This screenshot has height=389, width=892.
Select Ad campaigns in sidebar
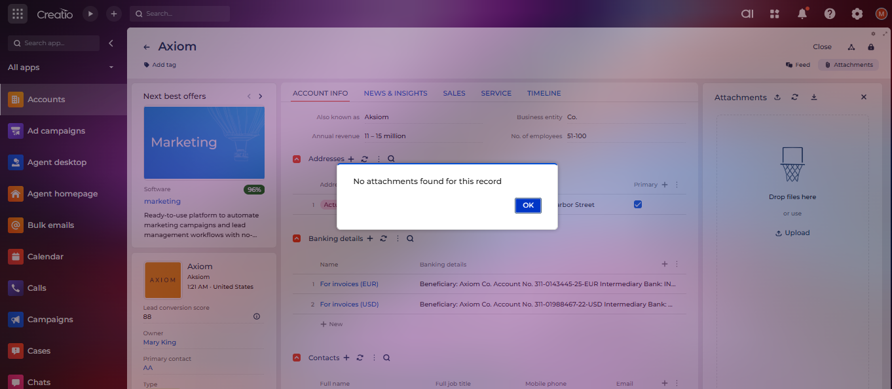[56, 131]
